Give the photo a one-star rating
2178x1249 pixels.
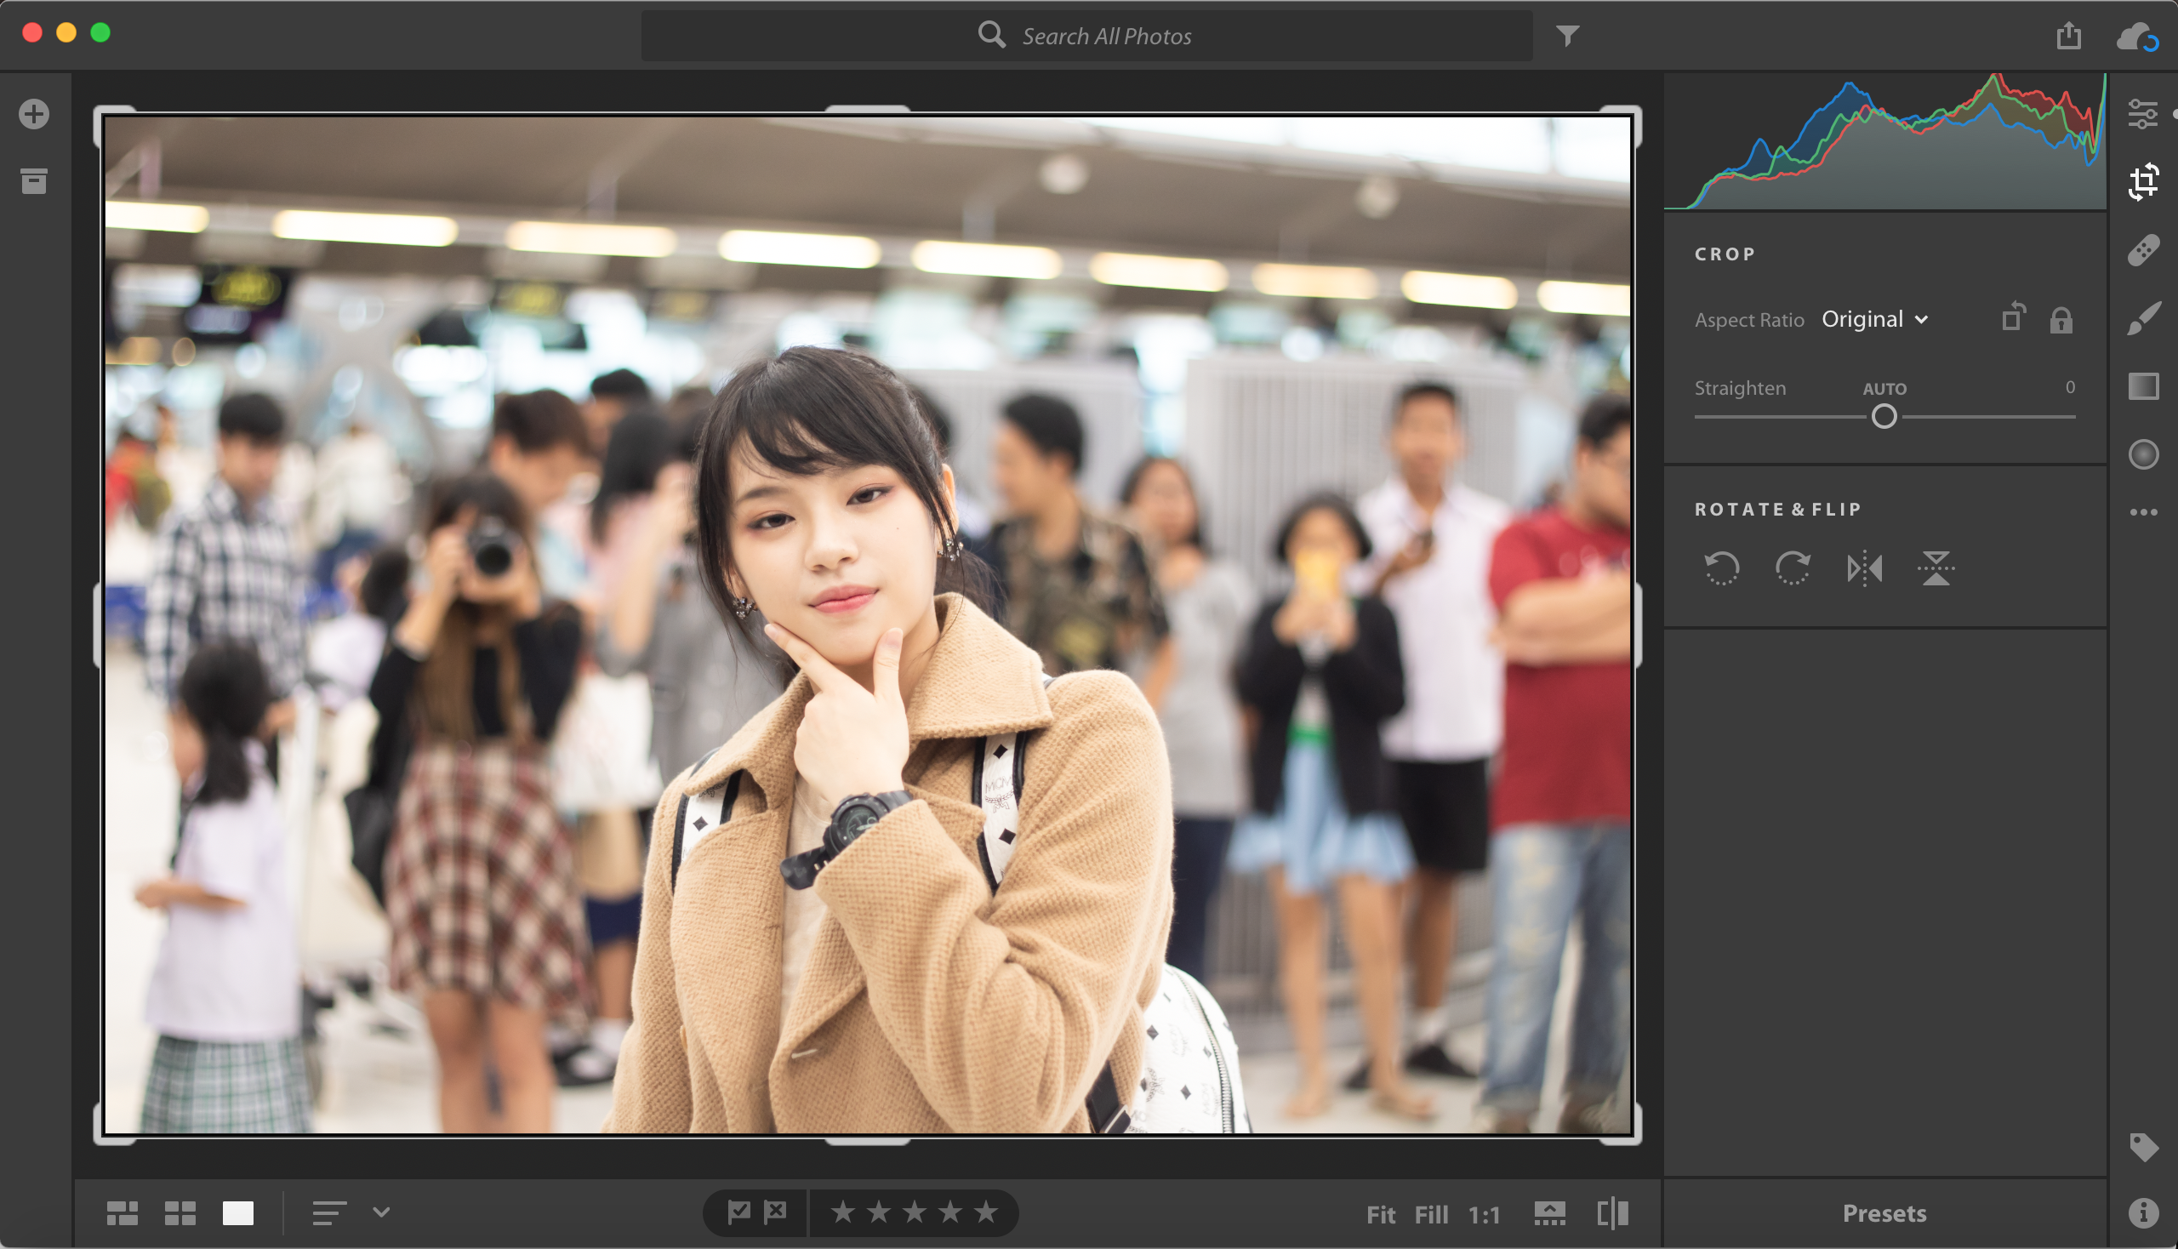click(x=842, y=1212)
